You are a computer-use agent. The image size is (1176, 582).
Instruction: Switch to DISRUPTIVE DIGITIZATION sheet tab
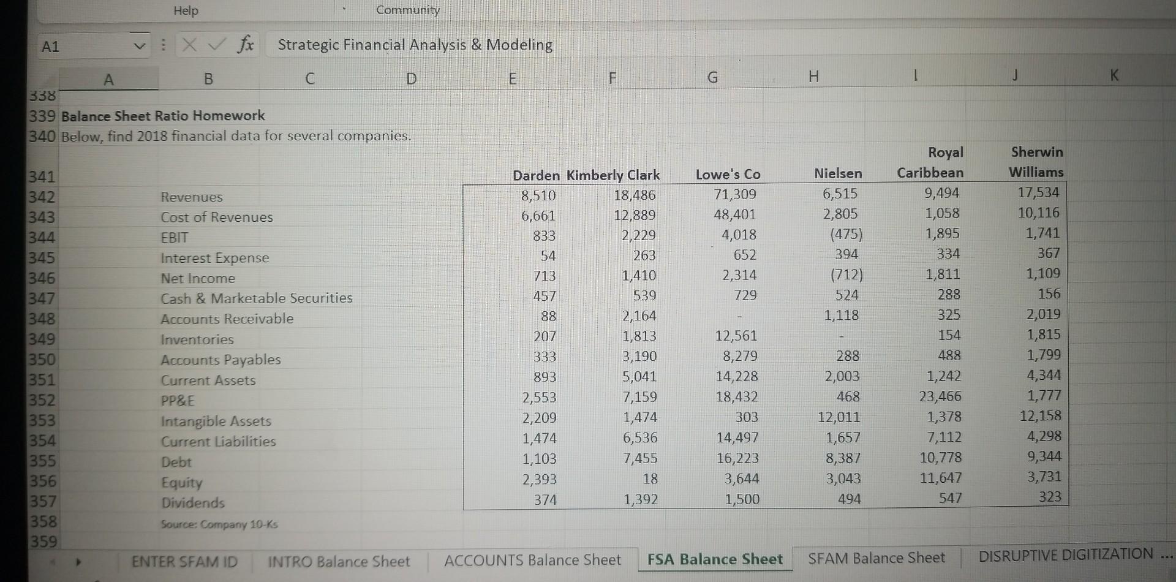pos(1066,555)
